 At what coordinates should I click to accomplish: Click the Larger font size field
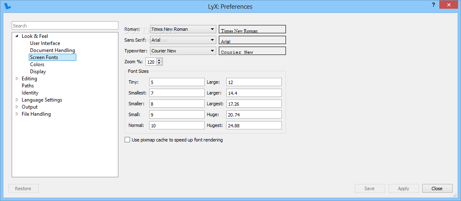tap(254, 93)
